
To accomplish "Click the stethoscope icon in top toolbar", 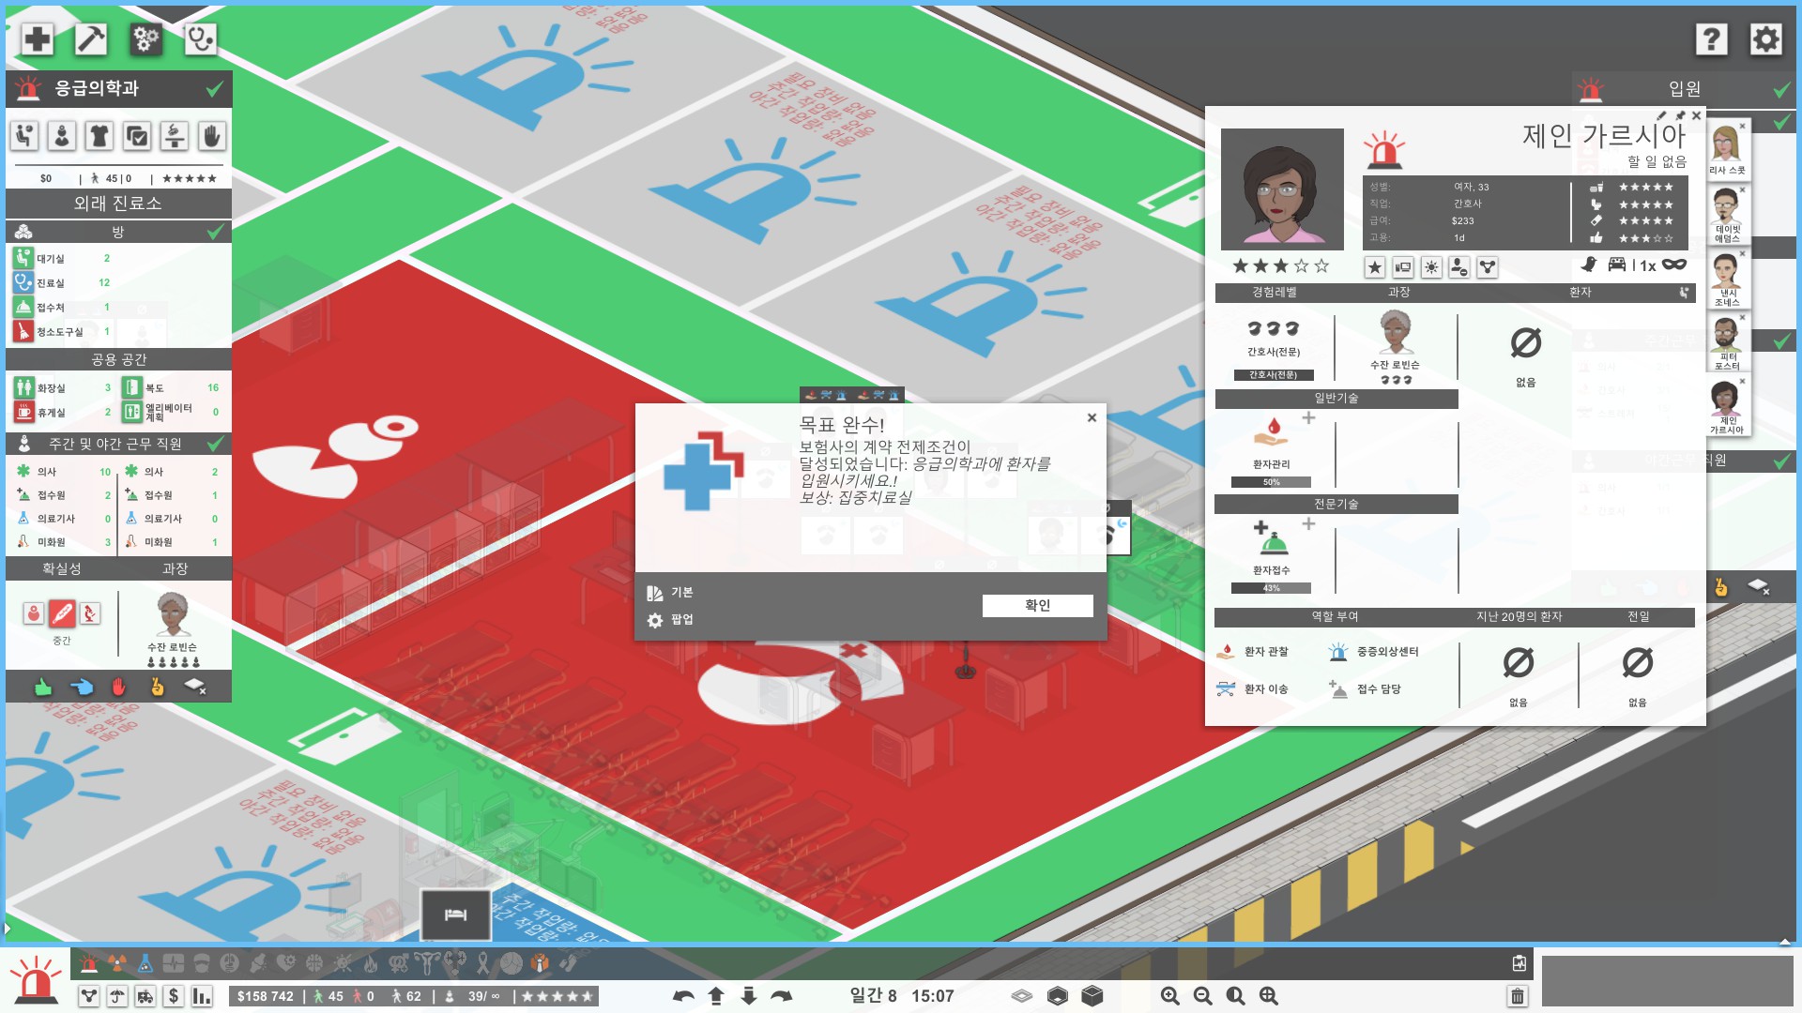I will click(200, 38).
